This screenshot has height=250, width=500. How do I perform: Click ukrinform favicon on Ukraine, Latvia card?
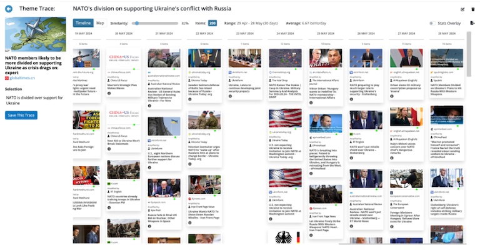tap(230, 72)
